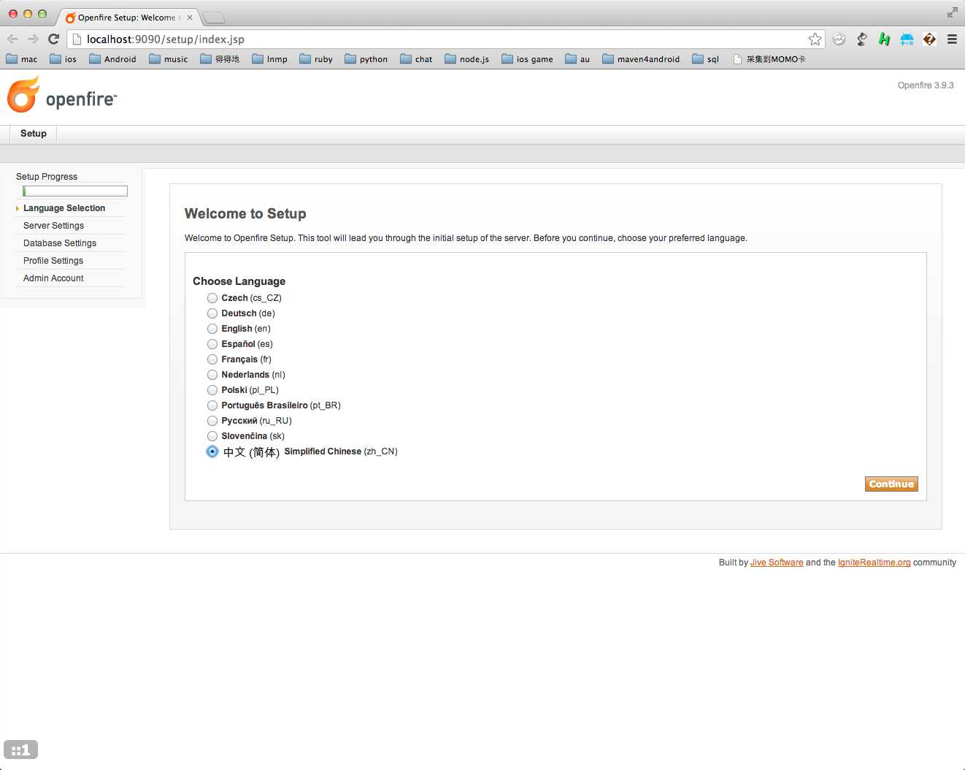965x770 pixels.
Task: Select Czech language radio button
Action: click(212, 298)
